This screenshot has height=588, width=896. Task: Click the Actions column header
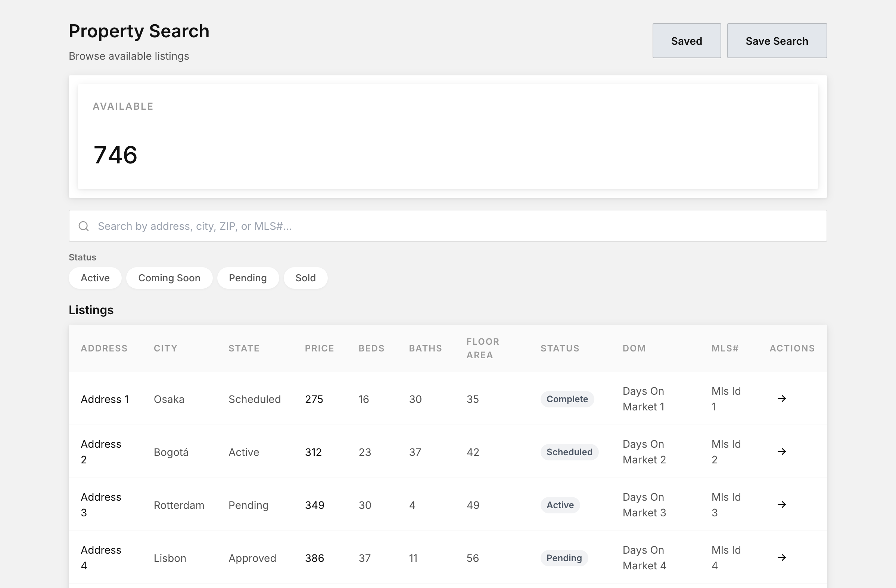pos(793,348)
